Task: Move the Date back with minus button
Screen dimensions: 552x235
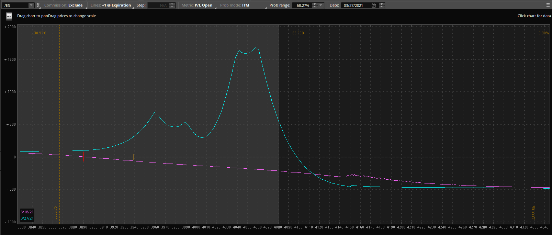Action: click(381, 7)
